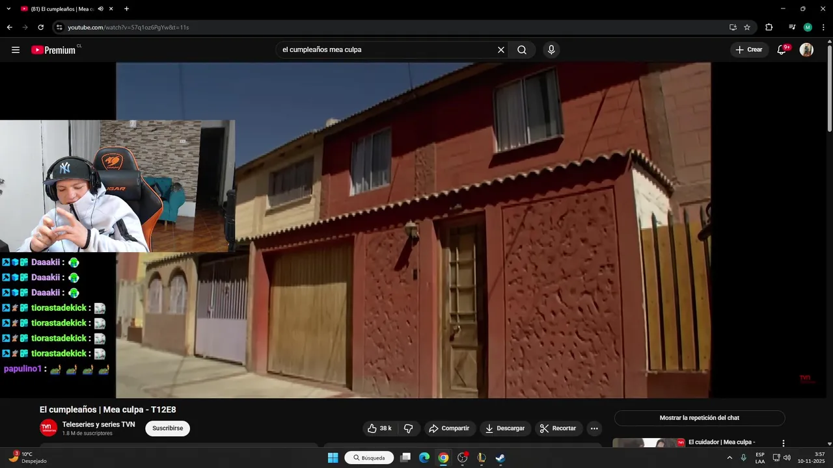Open options for El cuidador video
Image resolution: width=833 pixels, height=468 pixels.
coord(784,443)
